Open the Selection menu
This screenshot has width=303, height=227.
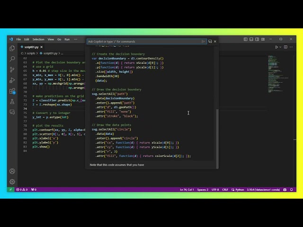click(38, 39)
